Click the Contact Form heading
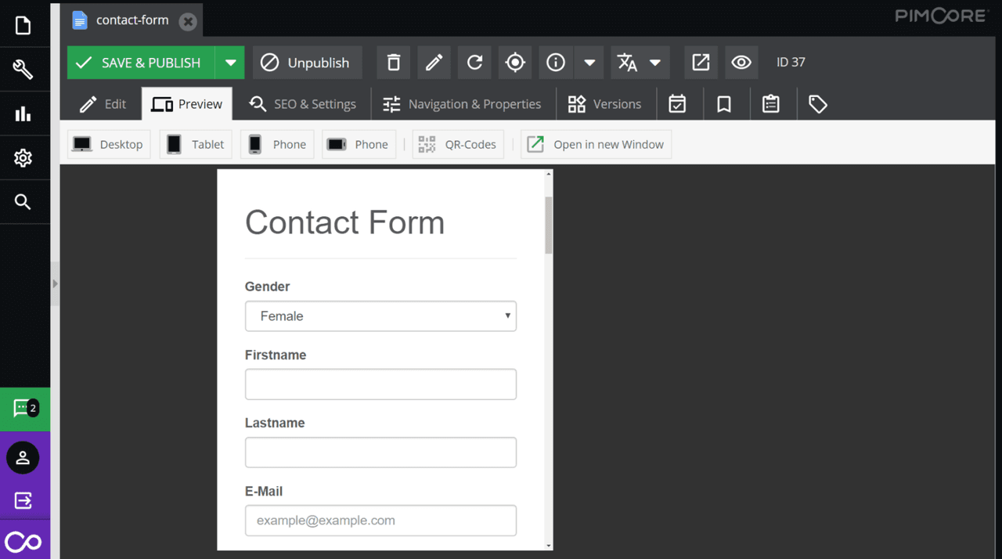The width and height of the screenshot is (1002, 559). [x=344, y=222]
